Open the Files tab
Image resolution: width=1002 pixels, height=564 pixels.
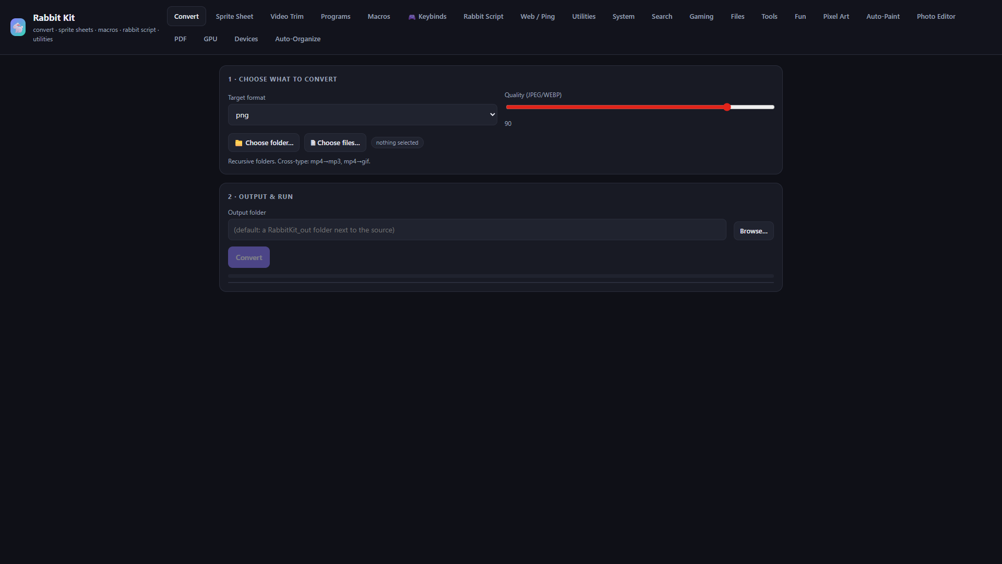[x=737, y=16]
